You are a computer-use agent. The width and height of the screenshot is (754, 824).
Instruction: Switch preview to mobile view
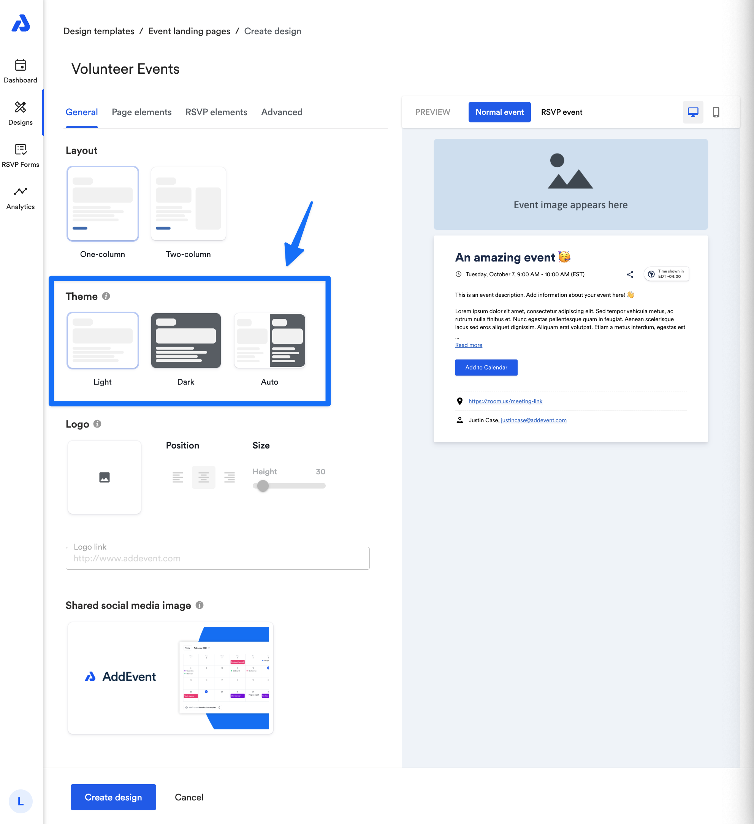tap(716, 112)
